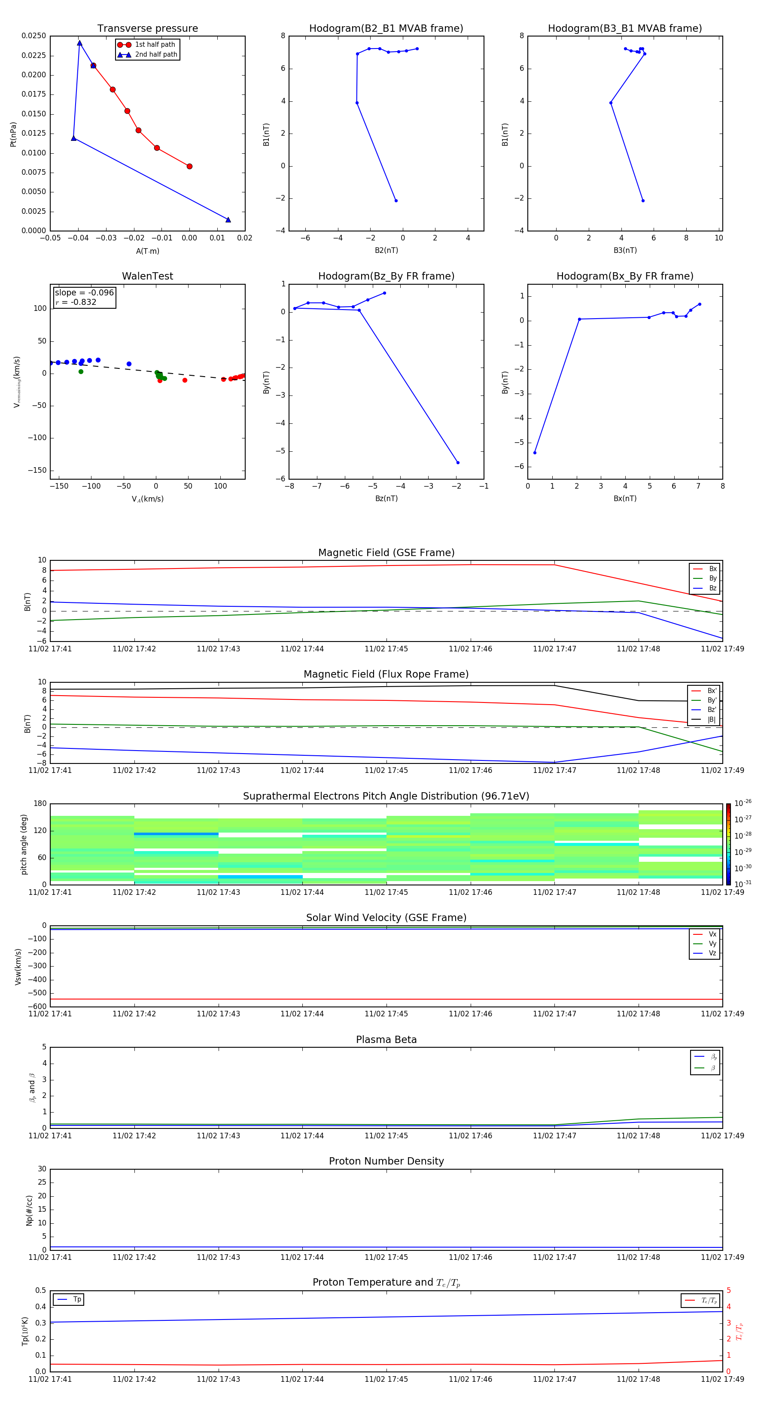This screenshot has height=1417, width=773.
Task: Click the Tp legend entry
Action: pos(69,1299)
